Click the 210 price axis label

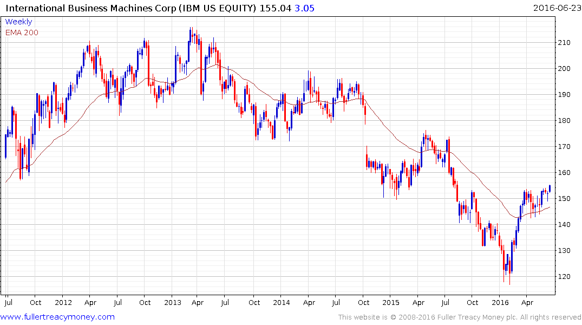pyautogui.click(x=564, y=43)
